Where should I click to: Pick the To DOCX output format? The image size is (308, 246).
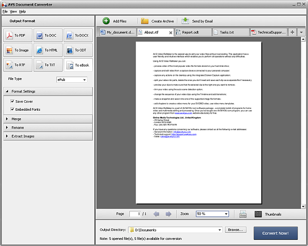[x=78, y=35]
